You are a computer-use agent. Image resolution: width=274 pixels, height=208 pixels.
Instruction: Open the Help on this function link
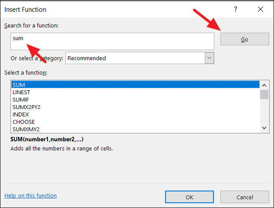point(30,195)
